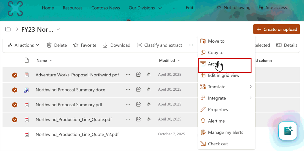Uncheck Adventure Works_Proposal_Northwind.pdf selection circle
The height and width of the screenshot is (151, 304).
pyautogui.click(x=15, y=75)
